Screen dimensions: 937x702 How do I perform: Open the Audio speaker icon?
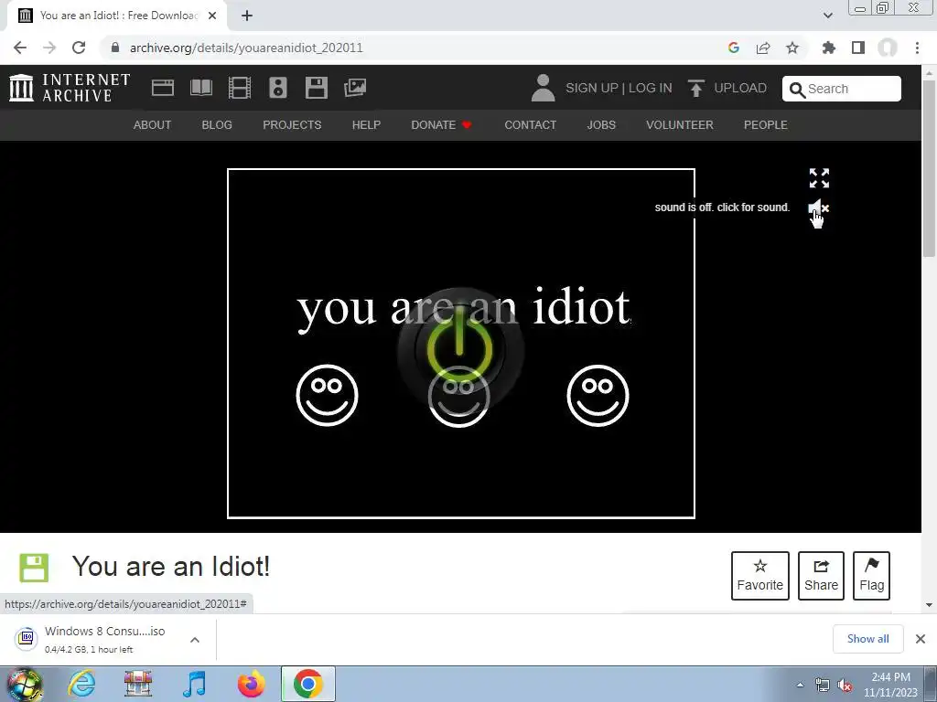pyautogui.click(x=278, y=88)
